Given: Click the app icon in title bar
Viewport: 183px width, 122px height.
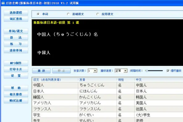Looking at the screenshot, I should click(3, 3).
